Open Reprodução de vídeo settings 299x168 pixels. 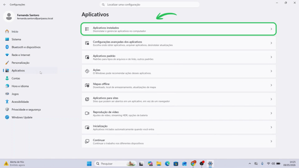179,113
